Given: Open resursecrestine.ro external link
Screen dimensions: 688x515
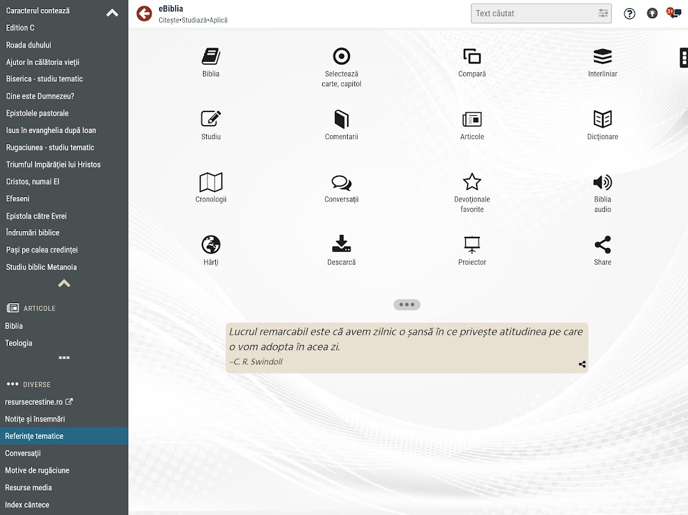Looking at the screenshot, I should [39, 402].
